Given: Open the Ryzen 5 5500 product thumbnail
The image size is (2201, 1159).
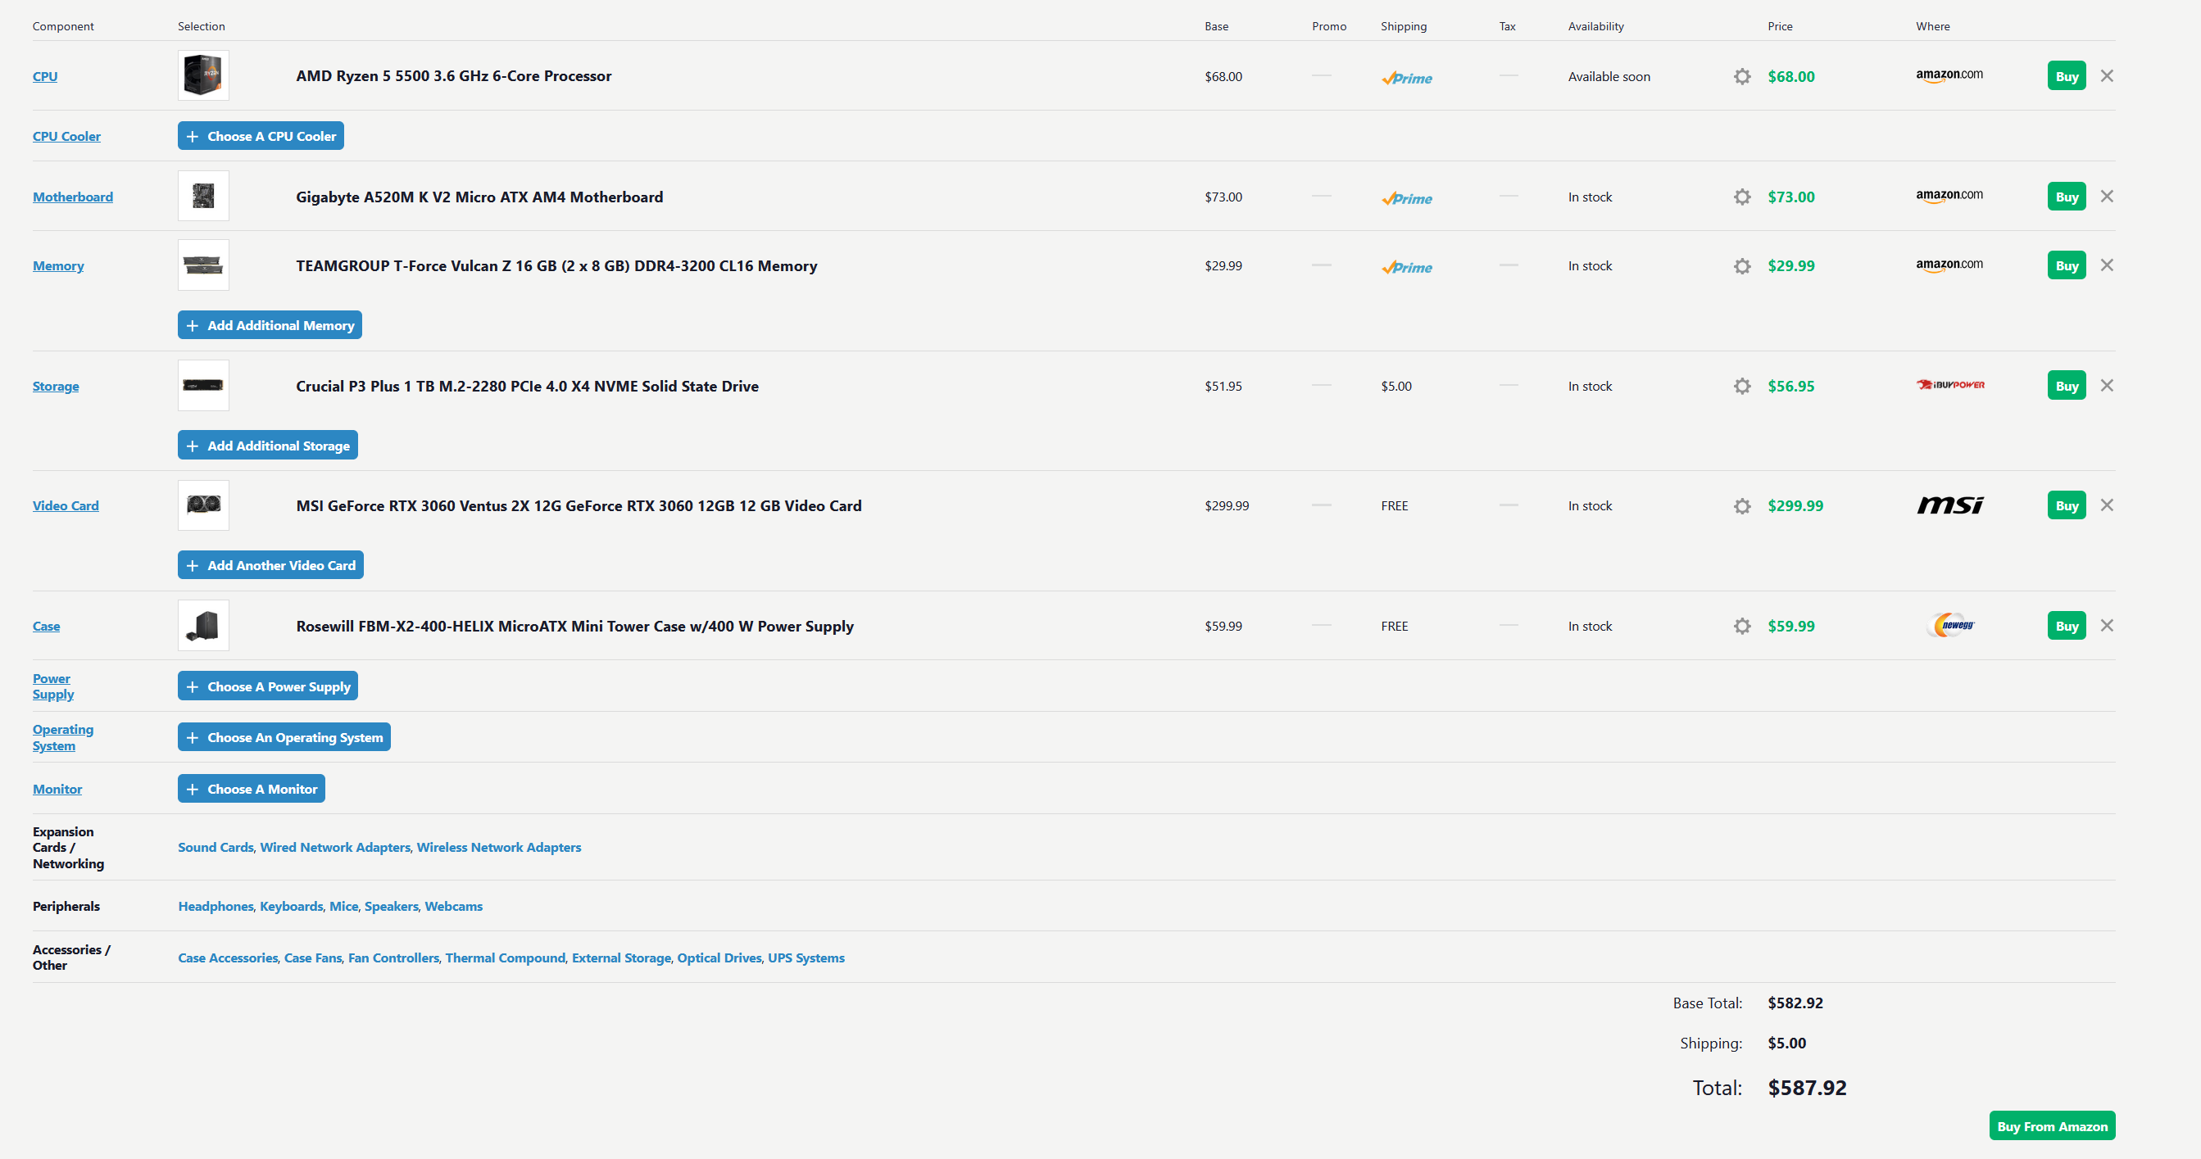Looking at the screenshot, I should (203, 75).
